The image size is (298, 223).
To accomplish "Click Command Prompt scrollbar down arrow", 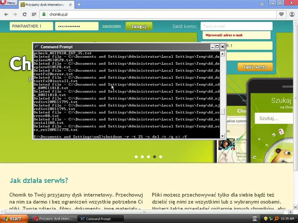I will [x=222, y=136].
